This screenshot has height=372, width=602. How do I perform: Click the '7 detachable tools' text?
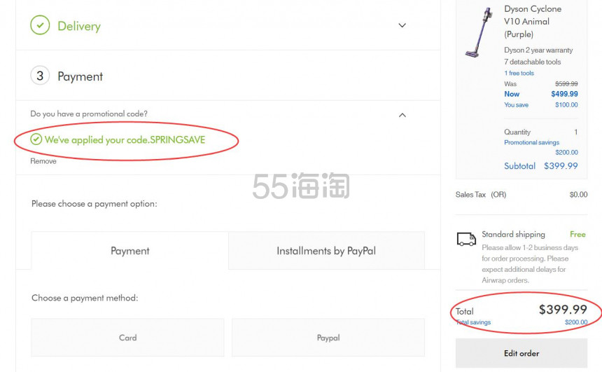point(532,62)
